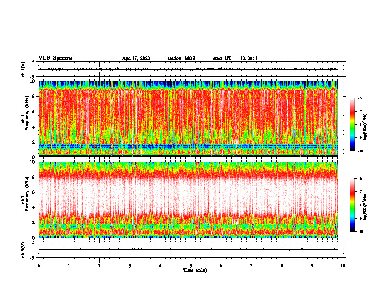Click the ch.2 frequency tick label "10"
Screen dimensions: 386x298
pyautogui.click(x=33, y=162)
